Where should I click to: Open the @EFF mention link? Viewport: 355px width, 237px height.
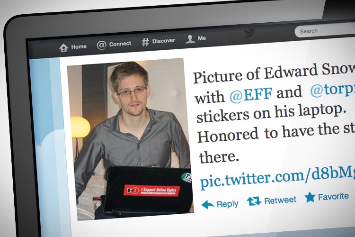pos(250,95)
